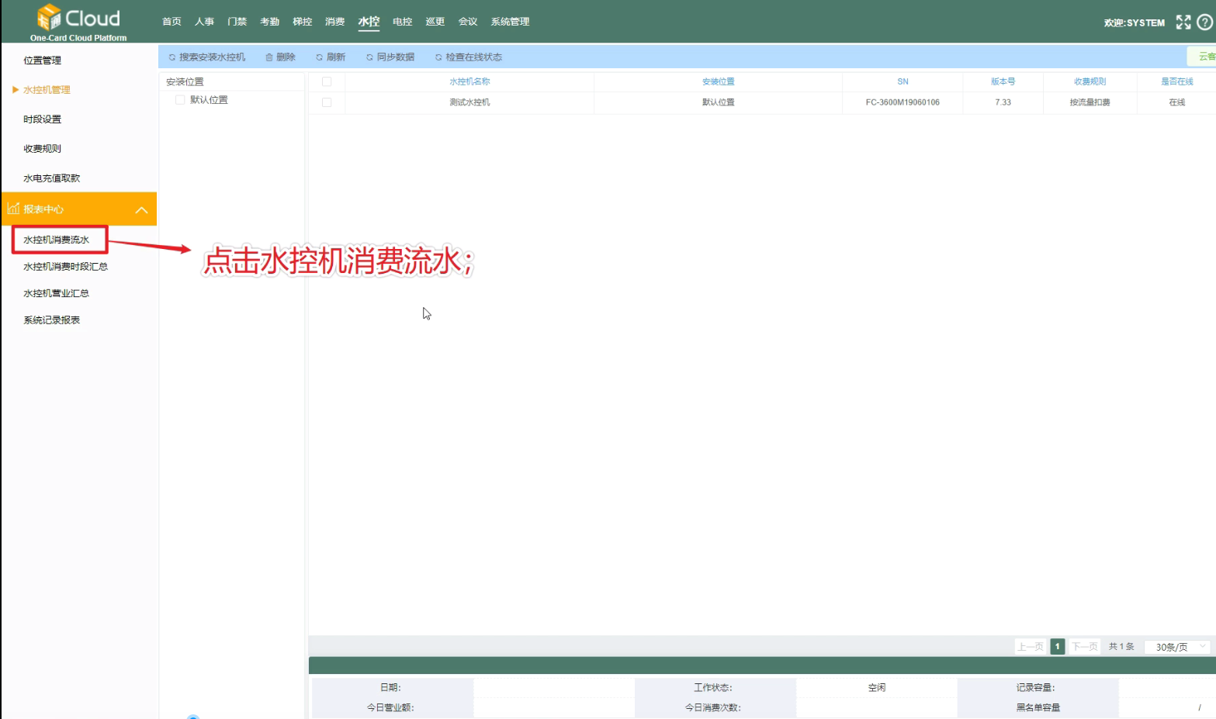
Task: Open the 考勤 module
Action: tap(269, 22)
